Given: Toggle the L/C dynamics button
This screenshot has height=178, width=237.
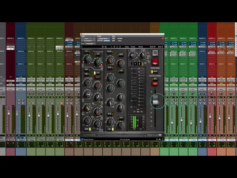Looking at the screenshot, I should pos(97,73).
